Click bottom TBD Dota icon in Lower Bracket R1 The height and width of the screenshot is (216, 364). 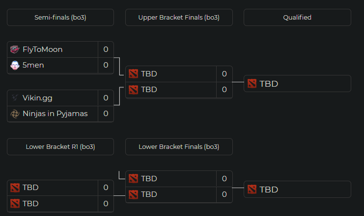pos(15,203)
